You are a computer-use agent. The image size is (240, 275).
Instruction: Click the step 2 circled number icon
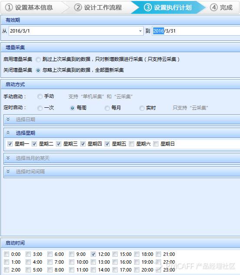coord(78,7)
